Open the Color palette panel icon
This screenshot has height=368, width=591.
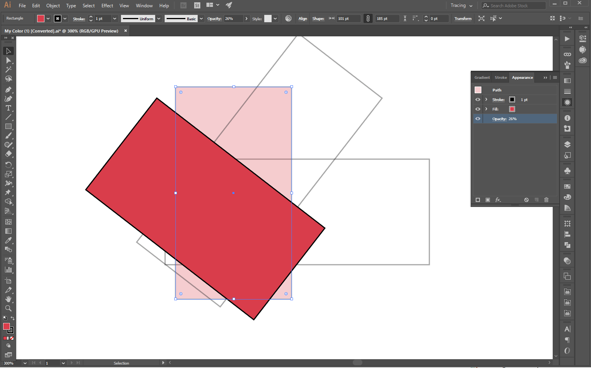coord(567,197)
